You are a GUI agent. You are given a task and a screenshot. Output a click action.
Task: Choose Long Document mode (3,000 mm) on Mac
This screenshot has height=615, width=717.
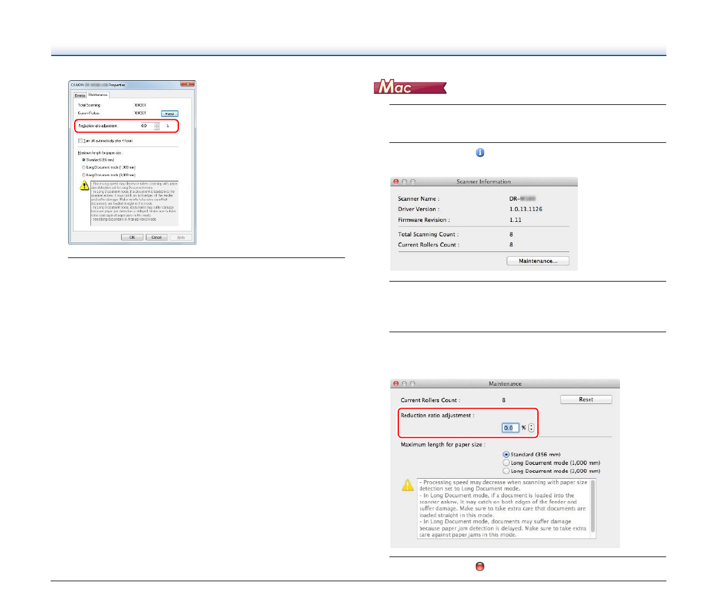(506, 471)
